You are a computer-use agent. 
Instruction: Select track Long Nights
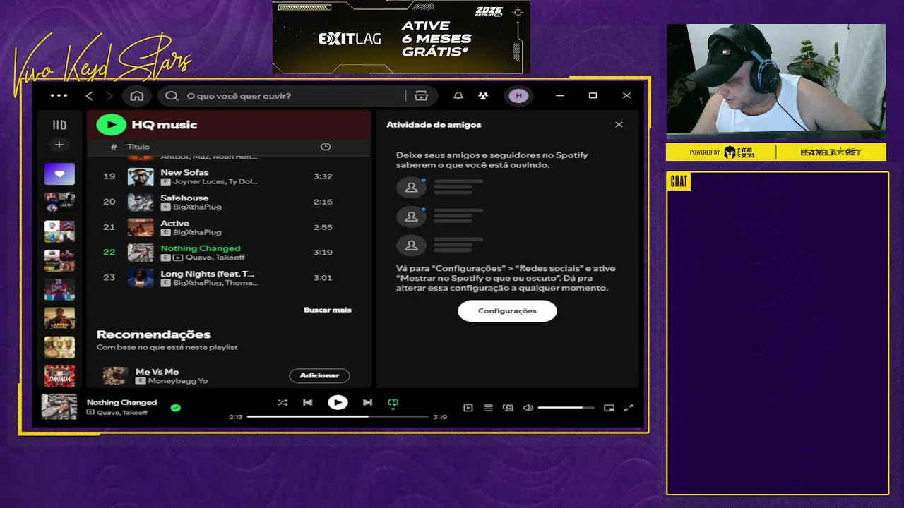point(229,277)
